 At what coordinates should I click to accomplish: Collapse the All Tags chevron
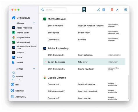click(x=34, y=69)
